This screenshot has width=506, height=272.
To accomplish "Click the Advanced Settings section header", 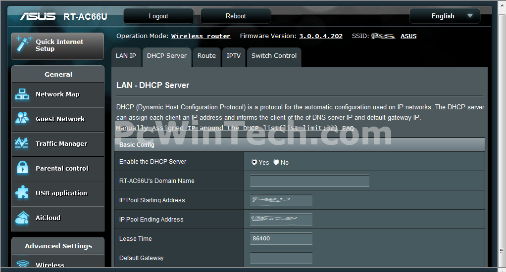I will tap(58, 246).
